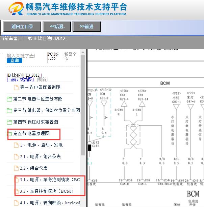
Task: Click page icon beside 第一节 电器配置说明
Action: point(16,88)
